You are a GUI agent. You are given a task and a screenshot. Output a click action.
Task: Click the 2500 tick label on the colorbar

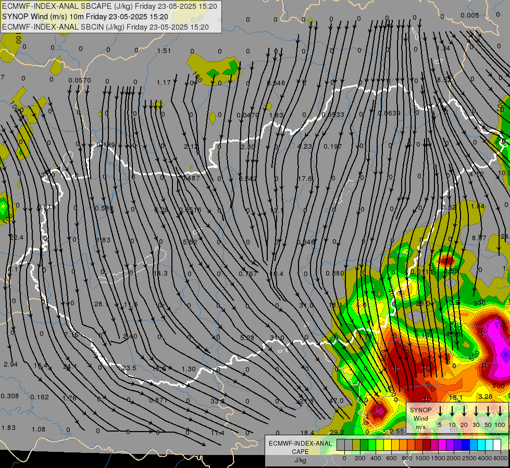(x=470, y=458)
